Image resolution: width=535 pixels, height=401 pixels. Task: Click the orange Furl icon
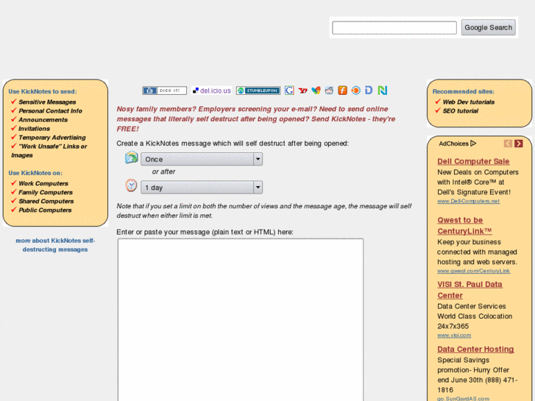pos(342,91)
